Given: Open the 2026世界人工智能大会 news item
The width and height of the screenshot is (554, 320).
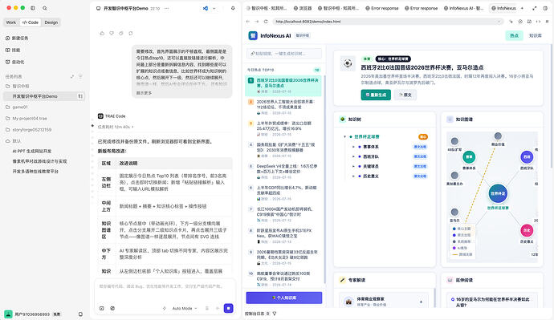Looking at the screenshot, I should [283, 107].
